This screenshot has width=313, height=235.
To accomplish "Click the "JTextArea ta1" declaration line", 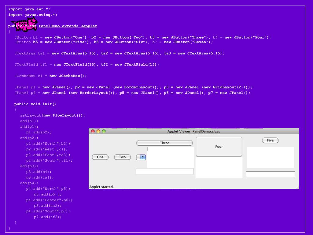I will (x=120, y=53).
